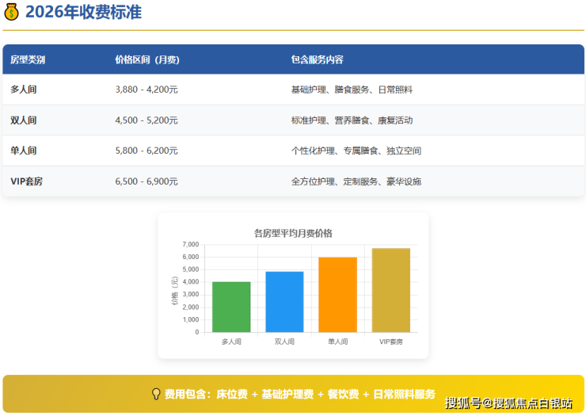Open the 搜狐号@搜狐焦点白银站 watermark link

pos(508,403)
